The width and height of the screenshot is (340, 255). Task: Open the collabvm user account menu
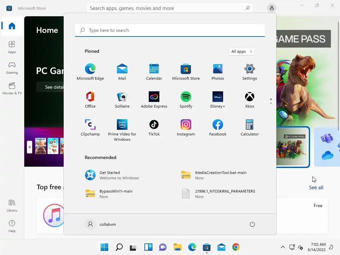(x=101, y=224)
